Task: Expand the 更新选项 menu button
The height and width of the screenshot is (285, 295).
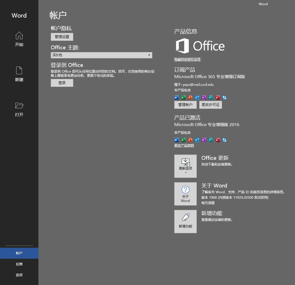Action: (185, 166)
